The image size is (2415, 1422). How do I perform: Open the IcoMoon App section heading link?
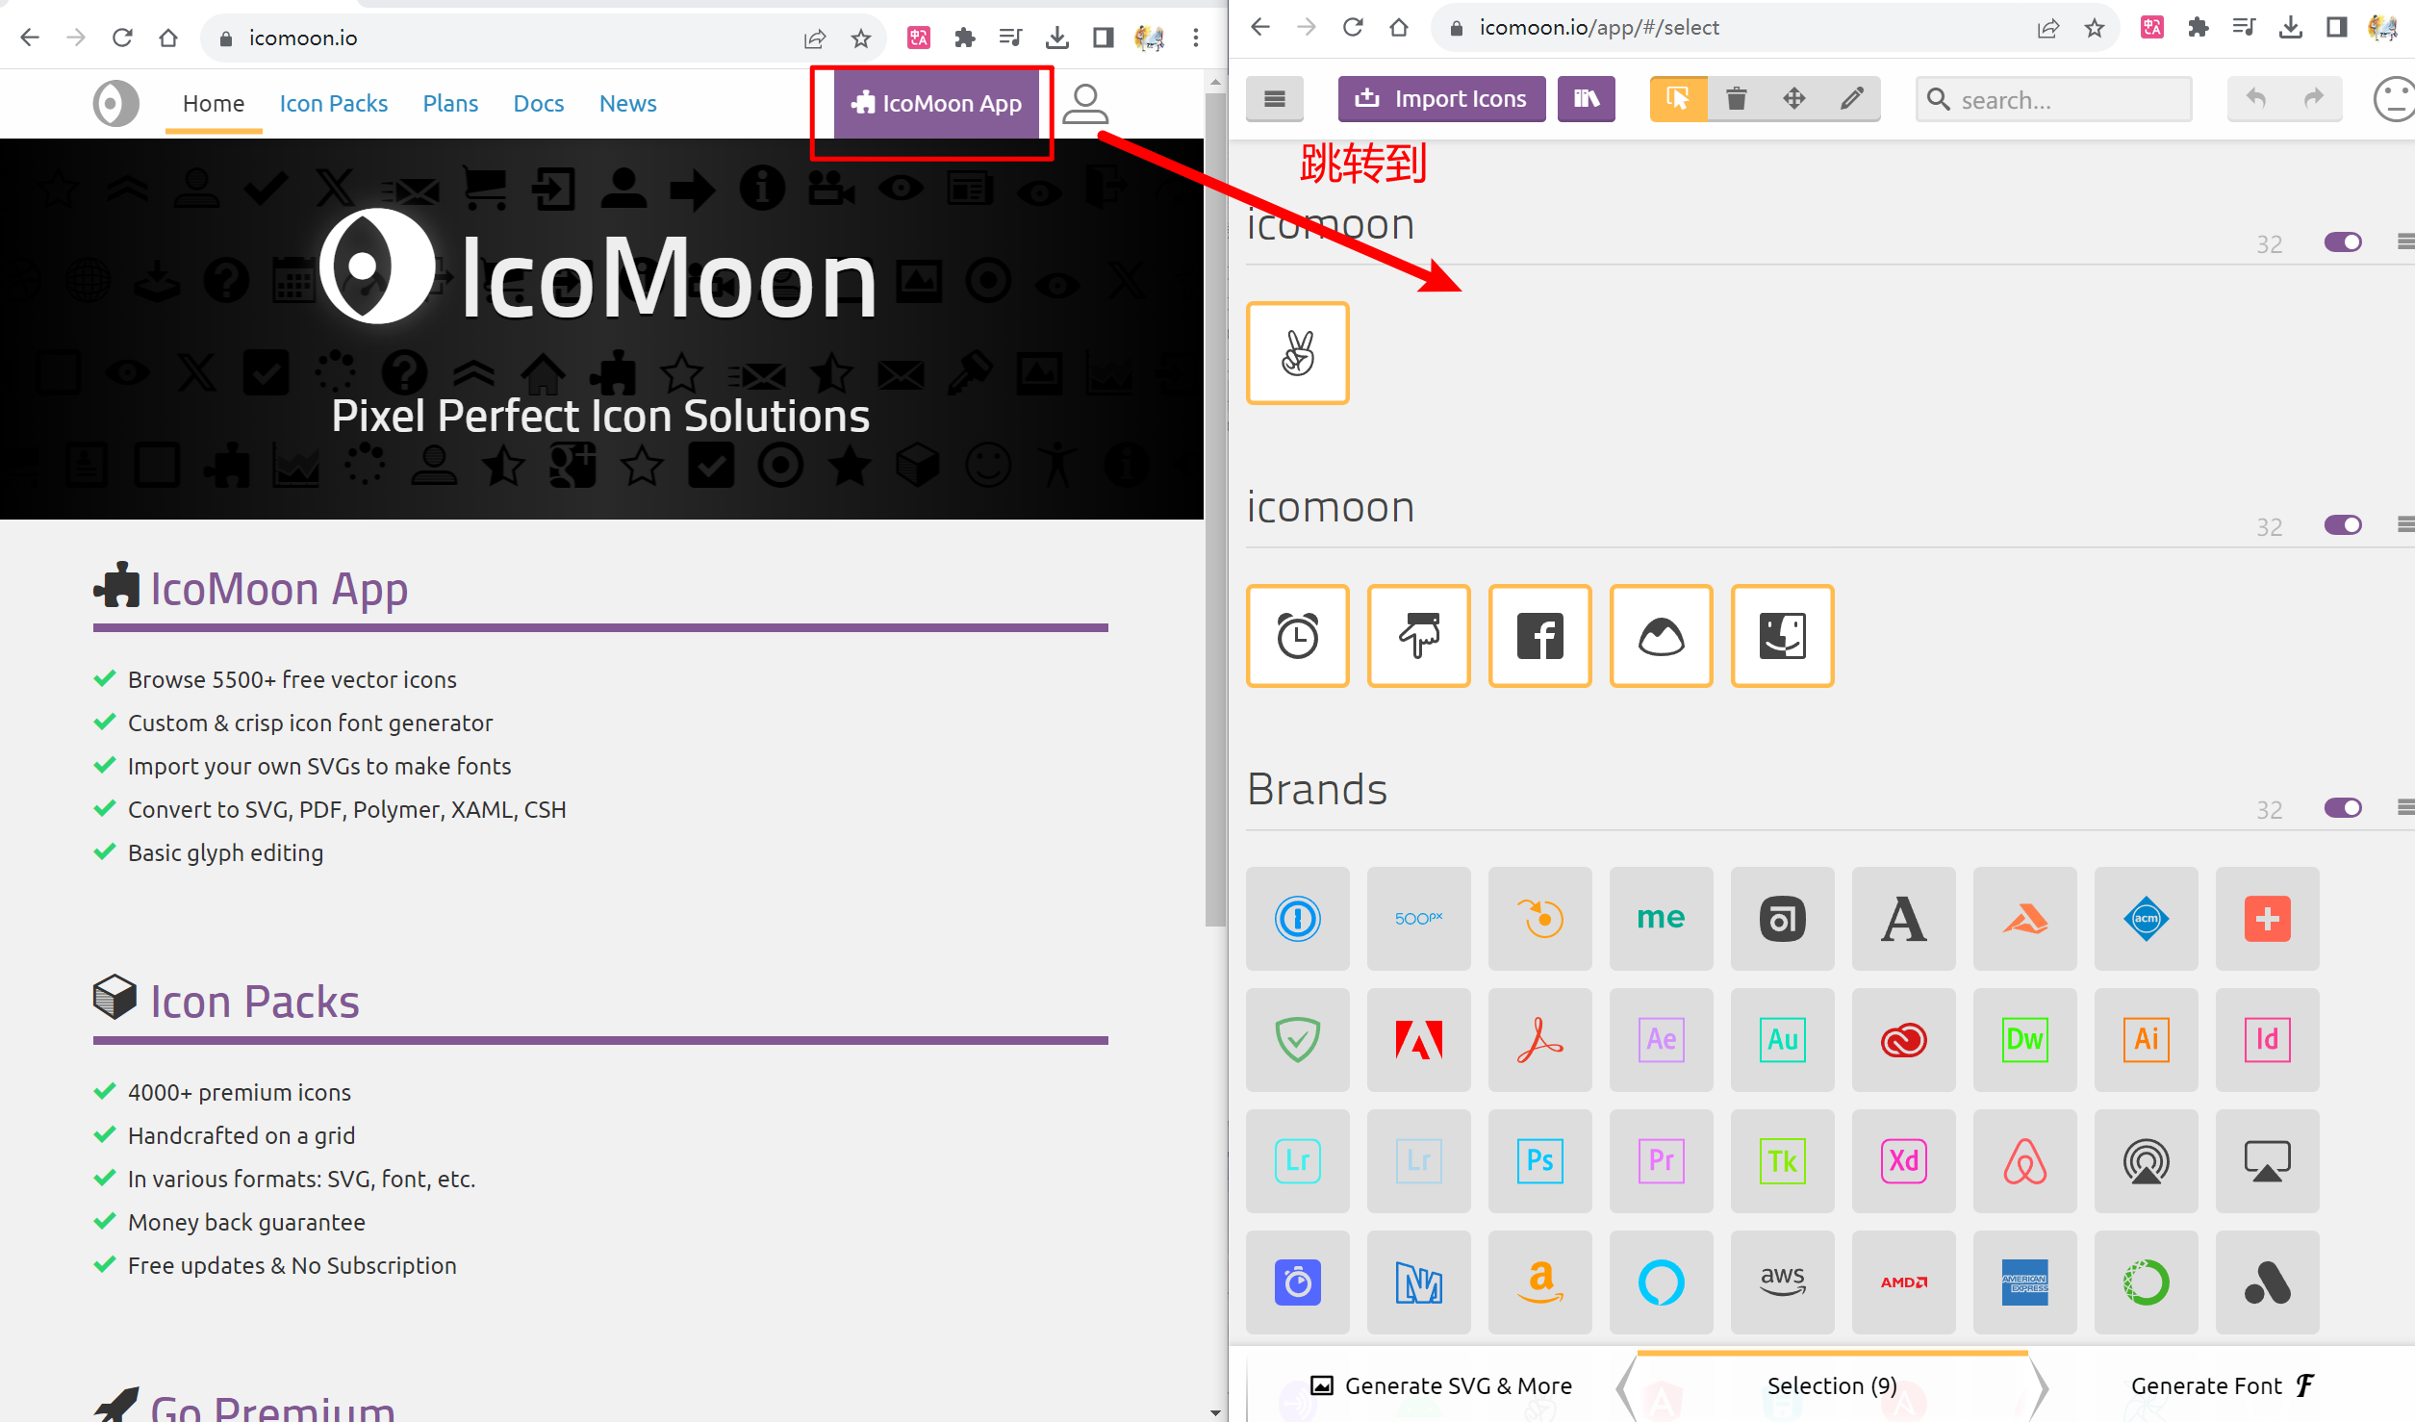278,589
